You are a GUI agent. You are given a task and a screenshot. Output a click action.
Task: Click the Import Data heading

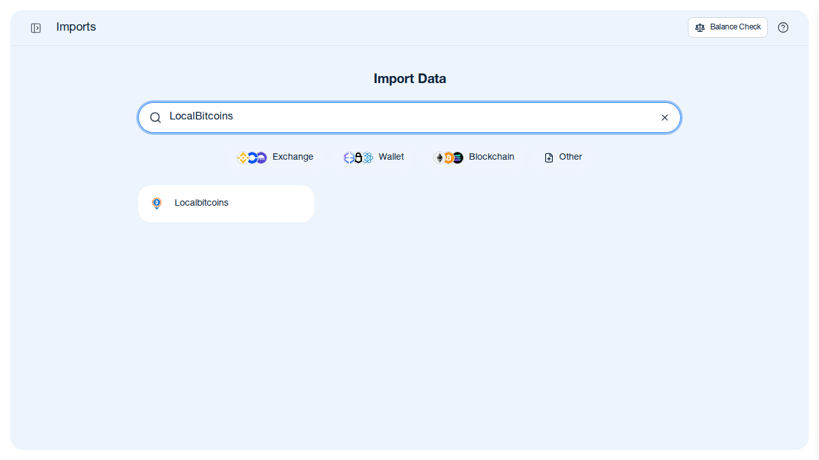409,79
